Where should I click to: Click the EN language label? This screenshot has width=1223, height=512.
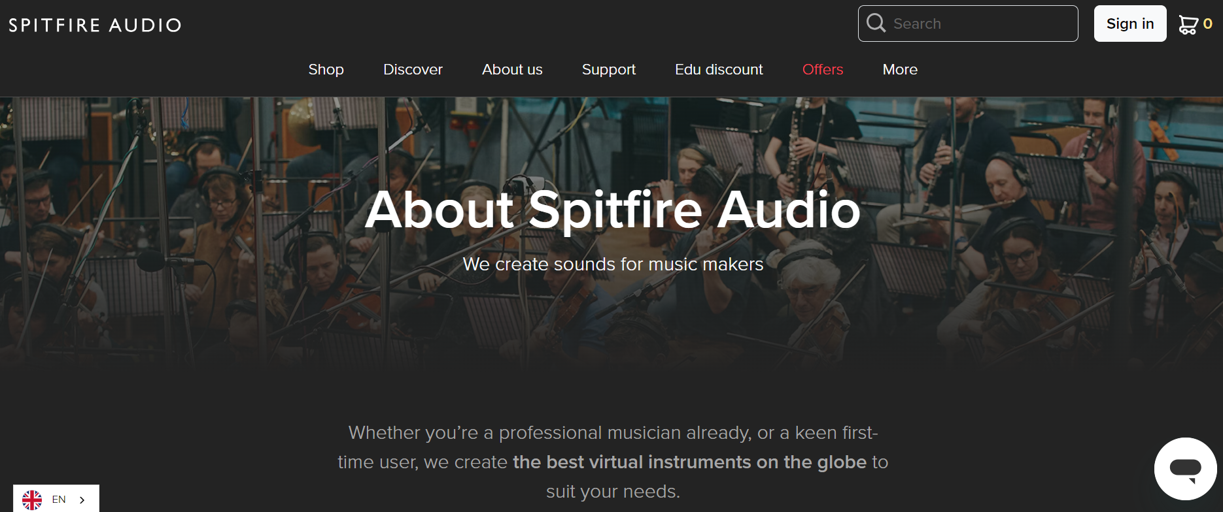click(x=59, y=500)
